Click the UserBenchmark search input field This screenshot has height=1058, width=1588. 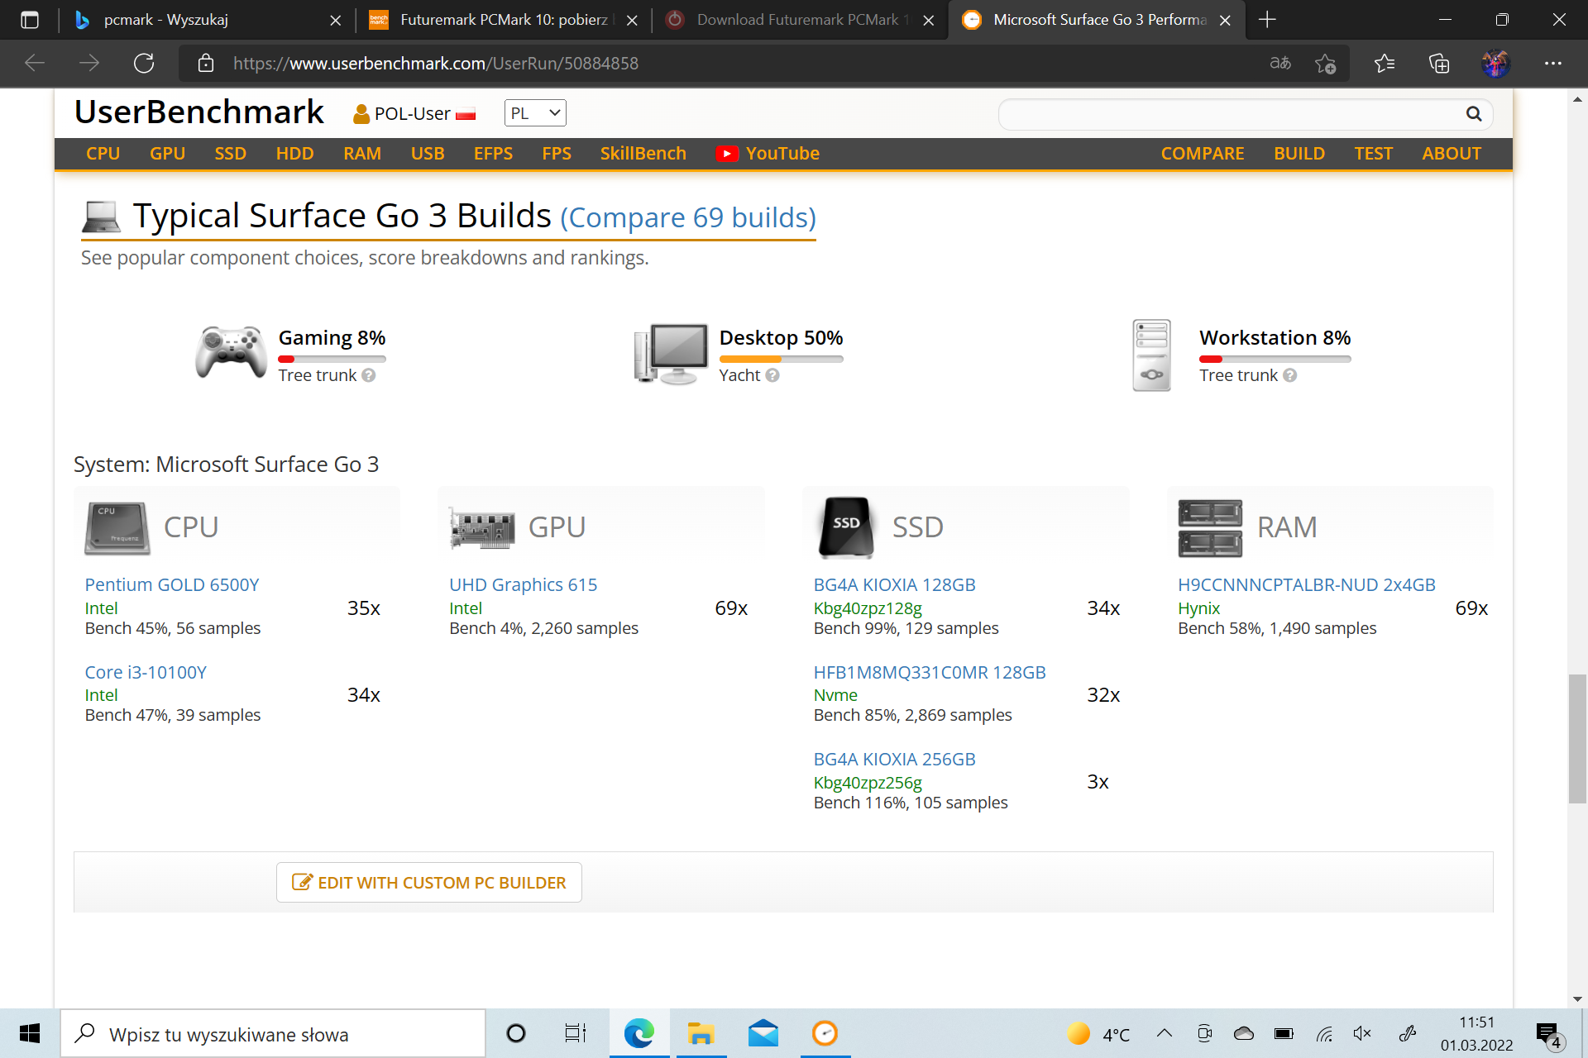pos(1232,114)
